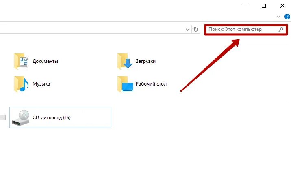Image resolution: width=291 pixels, height=184 pixels.
Task: Minimize the Explorer window
Action: (x=245, y=6)
